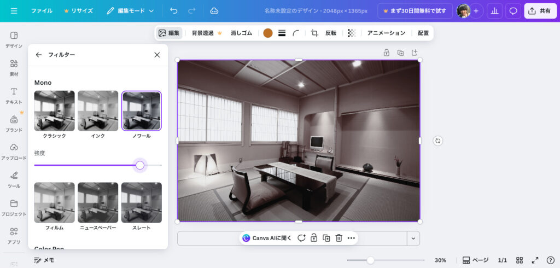Viewport: 560px width, 268px height.
Task: Open the transparency checkerboard icon
Action: pyautogui.click(x=352, y=33)
